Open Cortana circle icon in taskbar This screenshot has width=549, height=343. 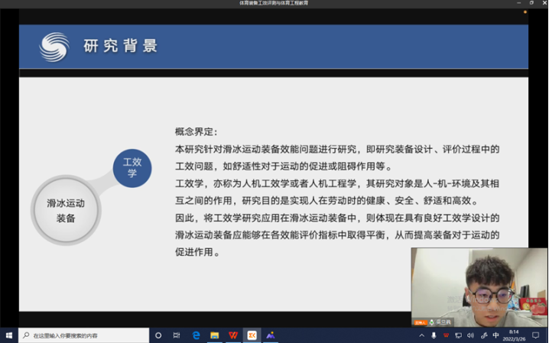tap(158, 335)
